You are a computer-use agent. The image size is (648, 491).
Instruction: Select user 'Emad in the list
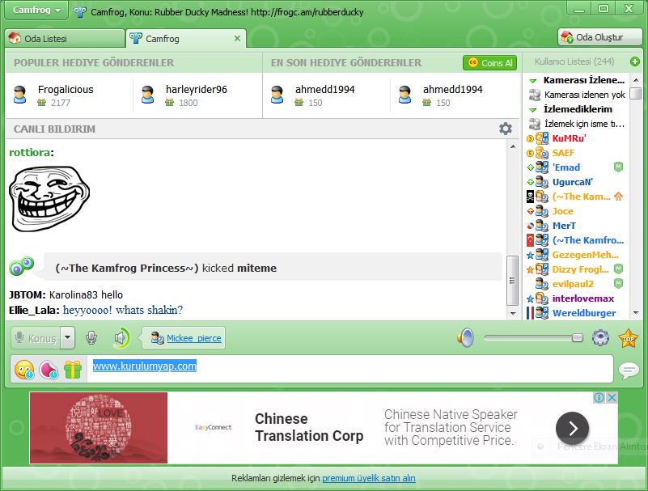tap(566, 167)
